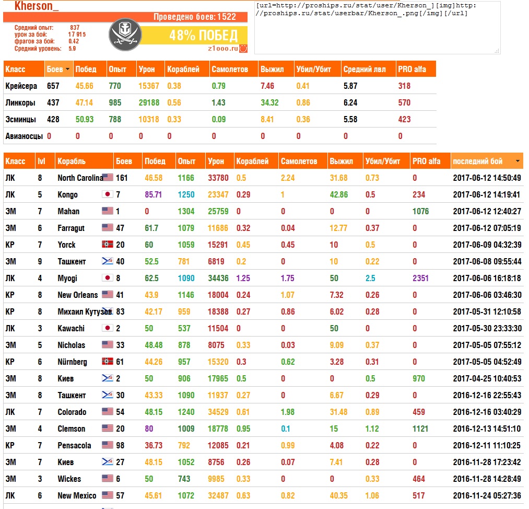Sort class table by Опыт header

[x=122, y=69]
